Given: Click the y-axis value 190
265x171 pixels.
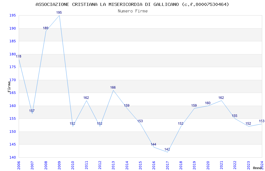Looking at the screenshot, I should point(13,28).
